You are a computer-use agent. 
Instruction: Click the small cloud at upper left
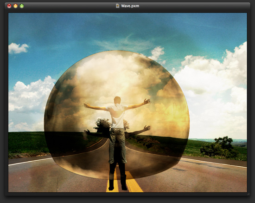pos(18,48)
